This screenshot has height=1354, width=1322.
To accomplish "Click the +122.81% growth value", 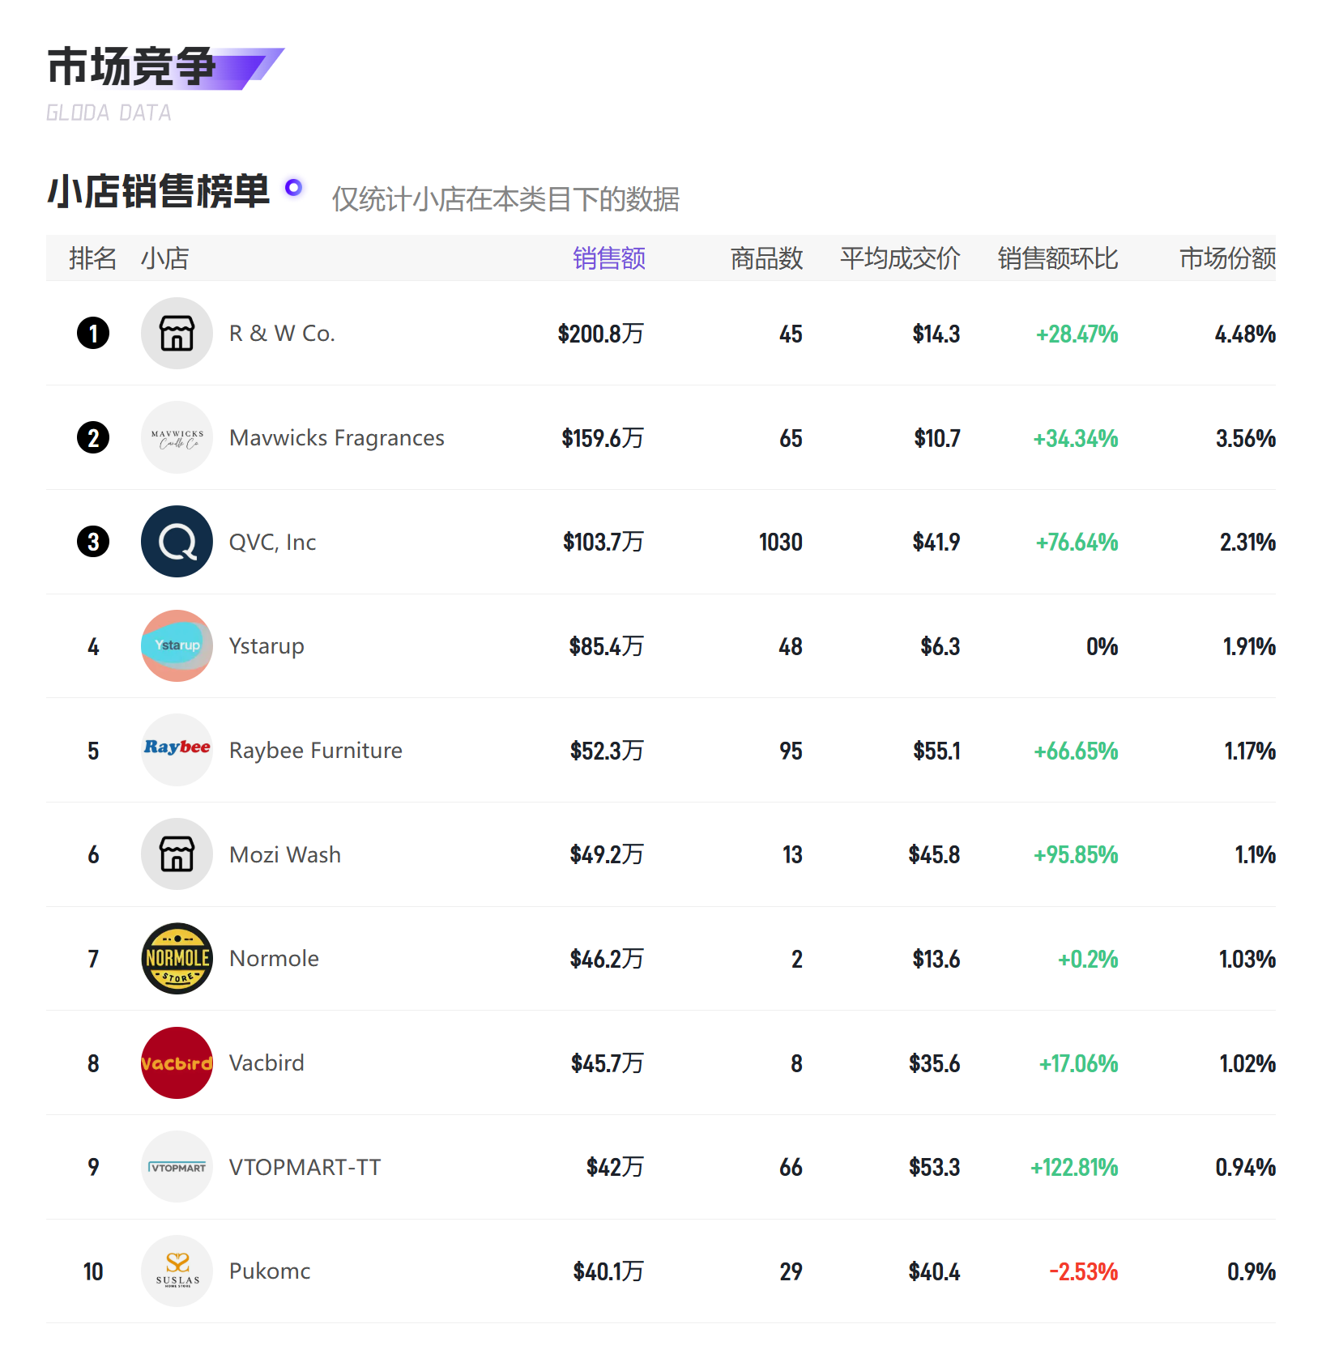I will coord(1074,1167).
